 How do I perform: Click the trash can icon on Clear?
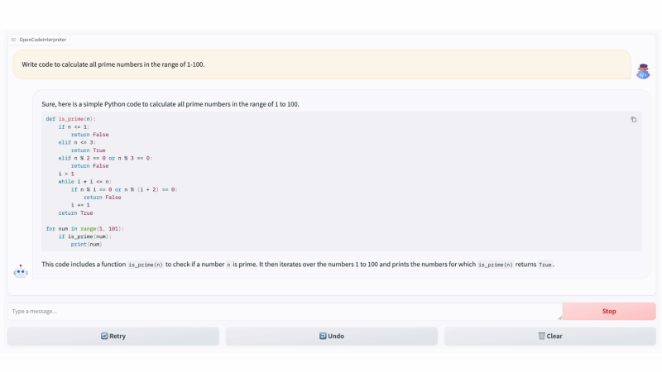(x=541, y=336)
